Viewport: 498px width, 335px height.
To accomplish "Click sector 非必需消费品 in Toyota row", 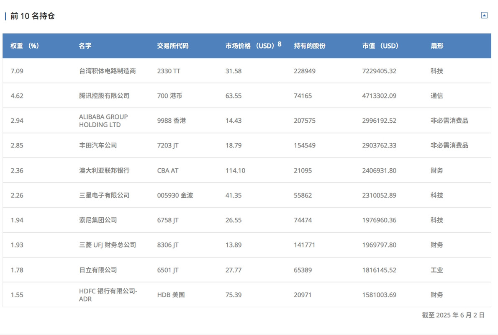I will (x=449, y=145).
